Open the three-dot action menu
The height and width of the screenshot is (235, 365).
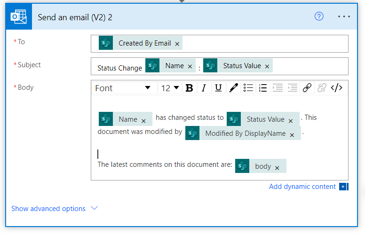coord(344,16)
